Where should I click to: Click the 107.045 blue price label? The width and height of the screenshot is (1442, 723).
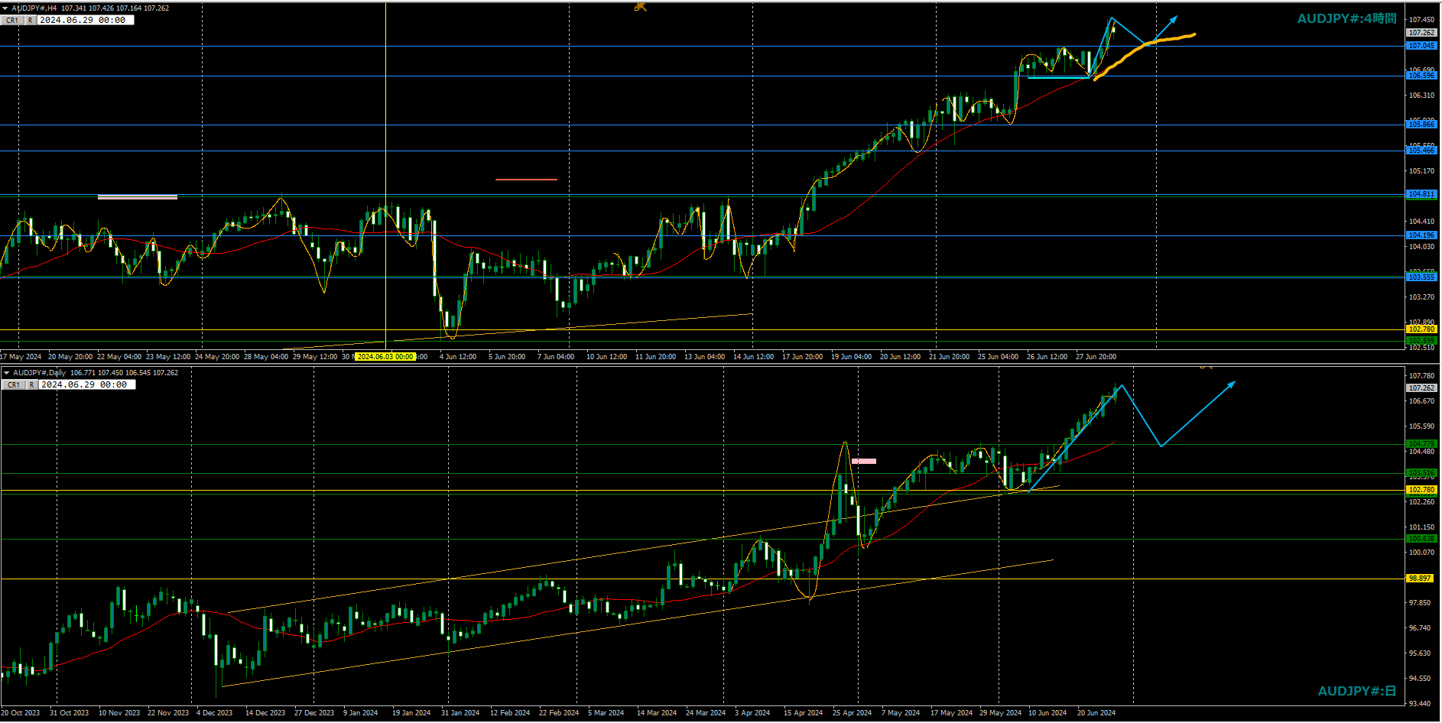click(1422, 46)
